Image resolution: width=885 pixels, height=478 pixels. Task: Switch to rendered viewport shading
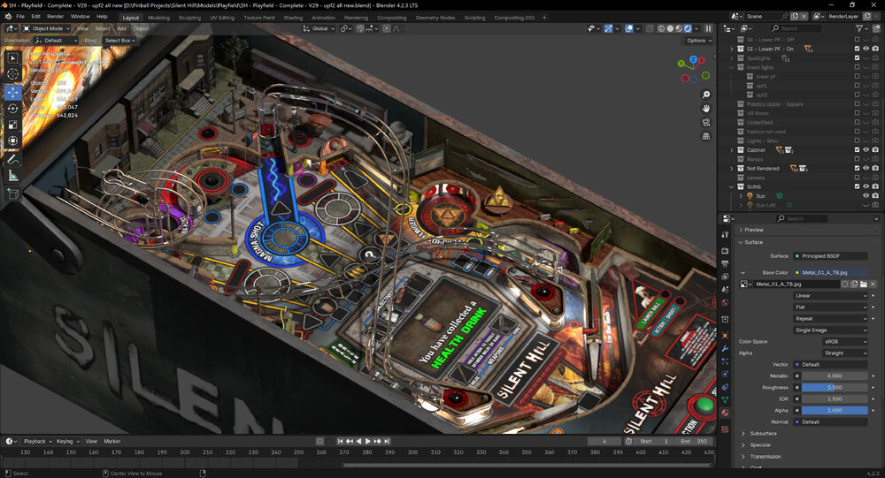click(688, 28)
